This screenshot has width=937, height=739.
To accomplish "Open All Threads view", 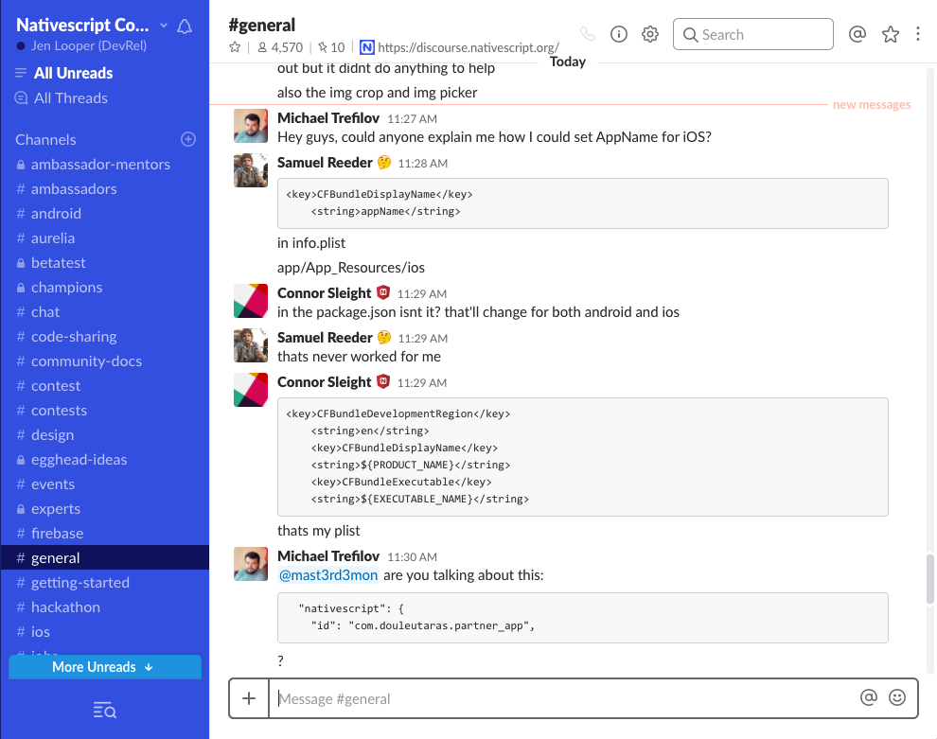I will (x=71, y=98).
